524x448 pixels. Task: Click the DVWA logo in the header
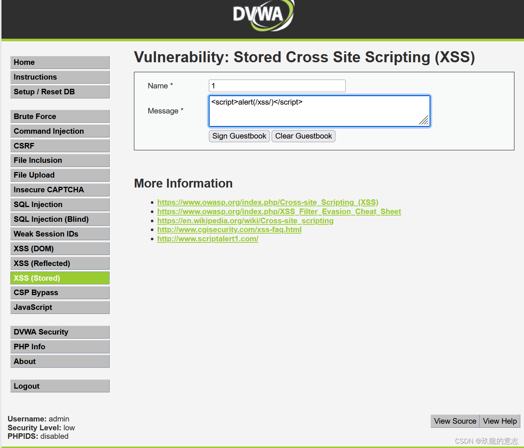coord(263,15)
